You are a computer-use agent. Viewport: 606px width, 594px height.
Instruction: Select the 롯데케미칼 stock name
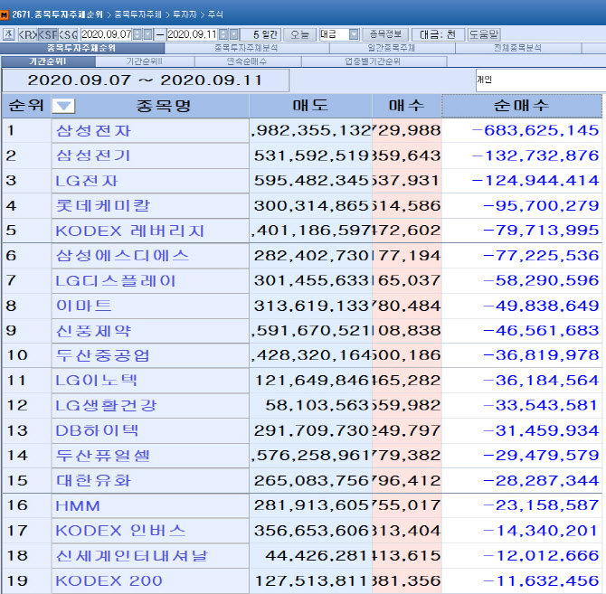click(103, 206)
